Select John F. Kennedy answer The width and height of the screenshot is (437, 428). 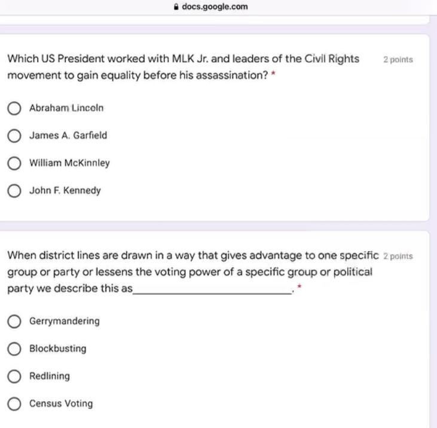(x=14, y=191)
